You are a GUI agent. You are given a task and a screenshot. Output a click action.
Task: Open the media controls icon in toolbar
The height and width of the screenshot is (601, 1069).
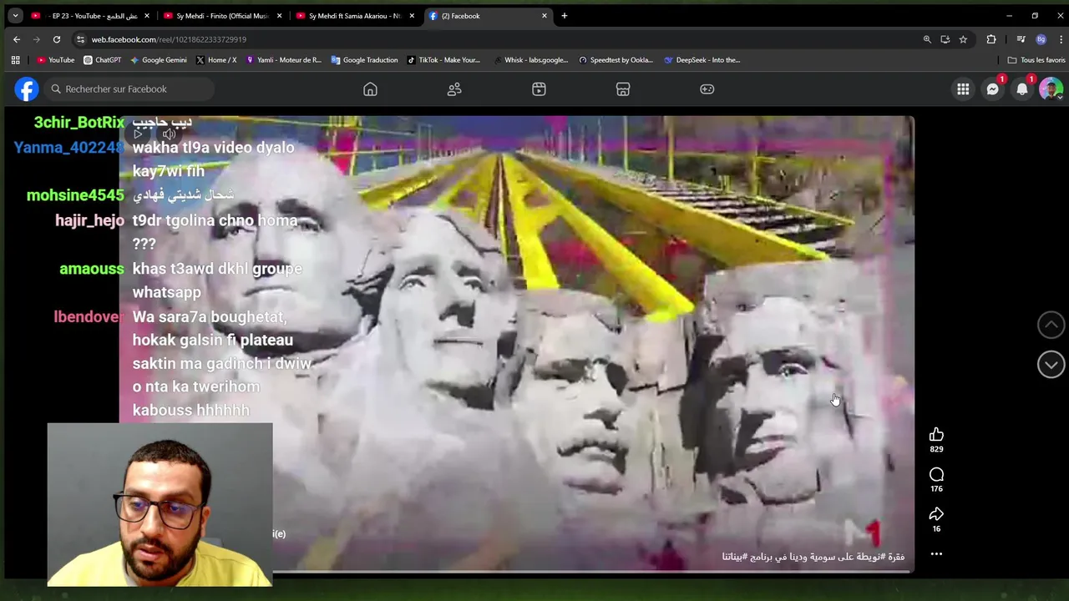(1021, 39)
